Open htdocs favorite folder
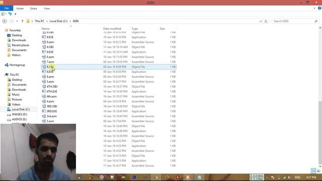This screenshot has height=181, width=322. (x=16, y=55)
